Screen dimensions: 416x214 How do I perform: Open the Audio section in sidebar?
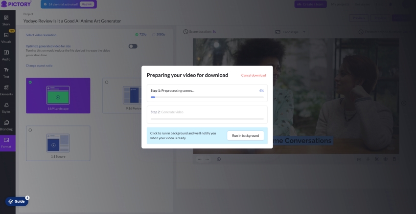tap(6, 55)
